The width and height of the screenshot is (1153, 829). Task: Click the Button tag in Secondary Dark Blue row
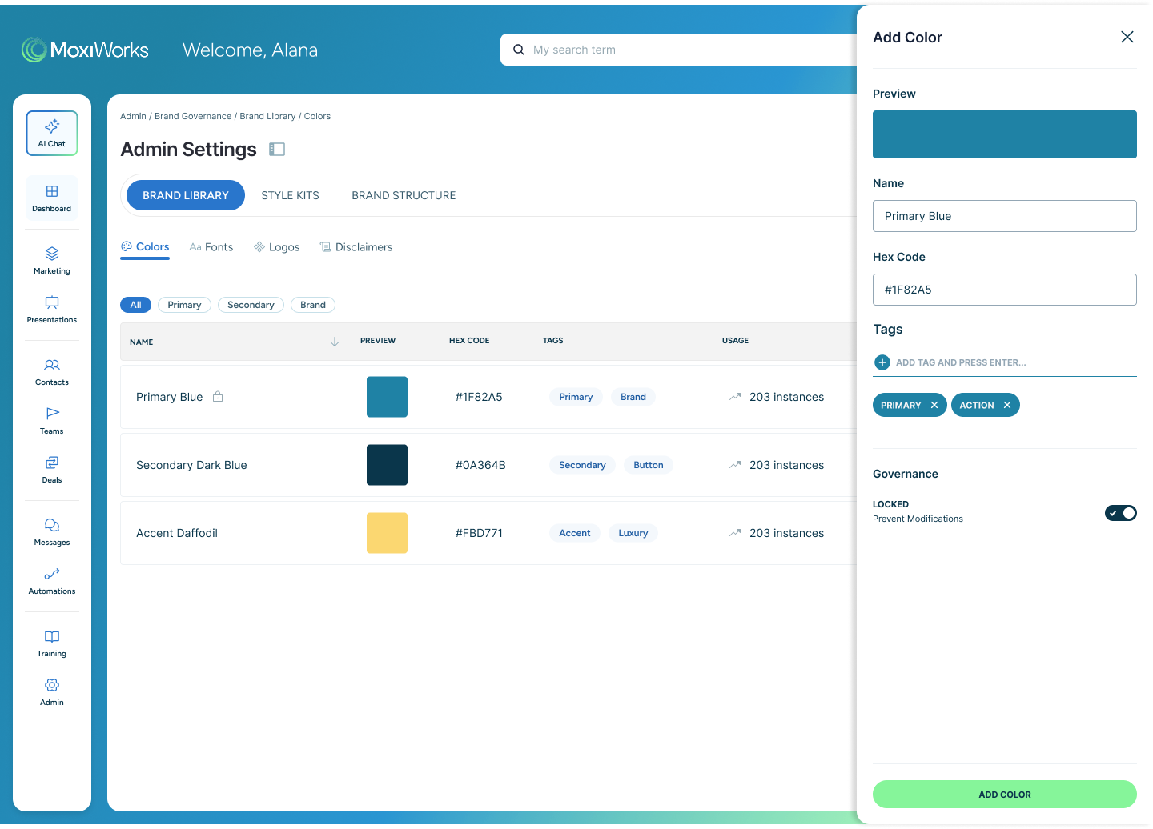tap(649, 465)
